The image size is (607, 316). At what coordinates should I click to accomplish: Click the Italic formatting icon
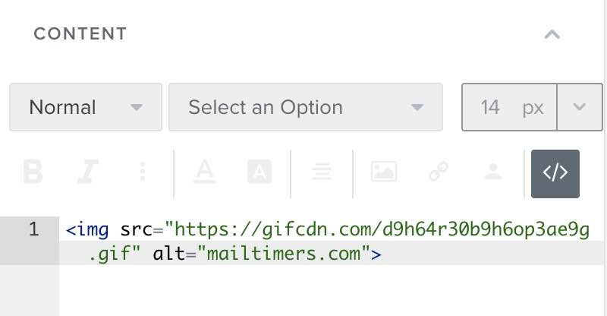coord(87,172)
